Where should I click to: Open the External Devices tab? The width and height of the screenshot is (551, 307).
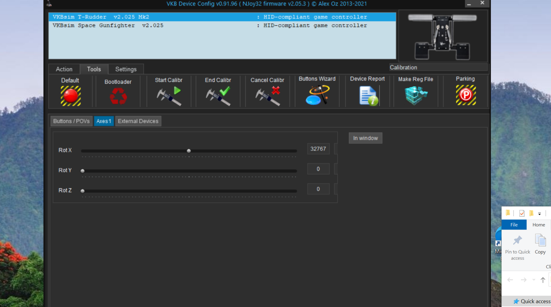click(138, 121)
